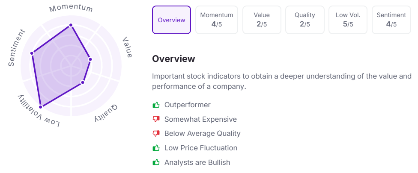418x173 pixels.
Task: Click the Quality data point on radar chart
Action: point(83,82)
